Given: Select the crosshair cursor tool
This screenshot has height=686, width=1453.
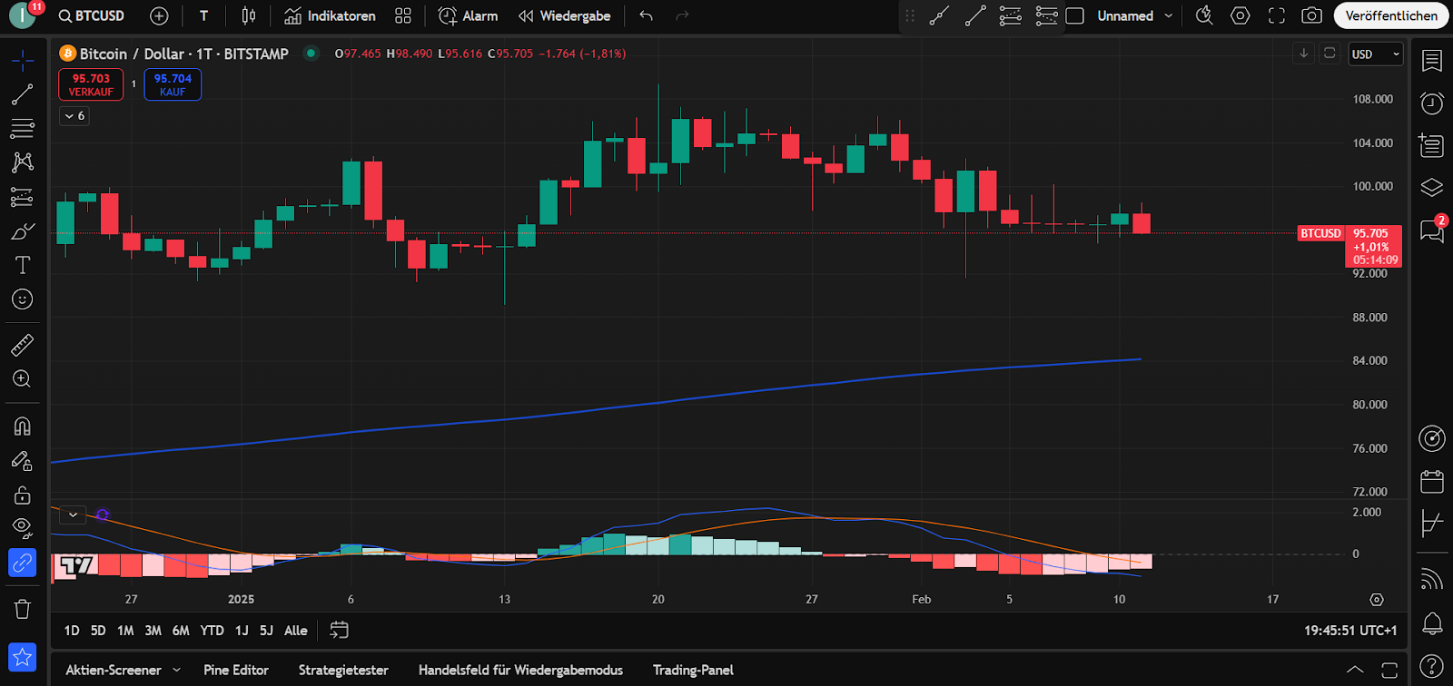Looking at the screenshot, I should pyautogui.click(x=23, y=61).
